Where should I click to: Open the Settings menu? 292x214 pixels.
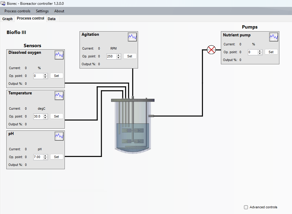pos(42,11)
